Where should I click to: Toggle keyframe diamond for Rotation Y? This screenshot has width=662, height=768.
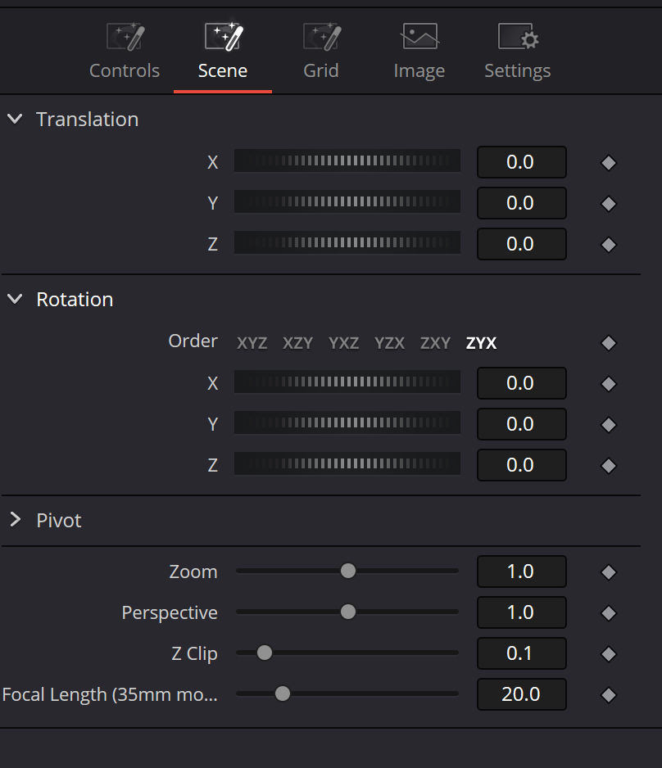609,425
